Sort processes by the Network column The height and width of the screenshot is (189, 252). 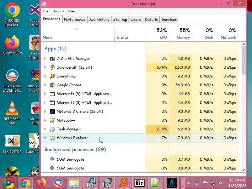(x=226, y=34)
